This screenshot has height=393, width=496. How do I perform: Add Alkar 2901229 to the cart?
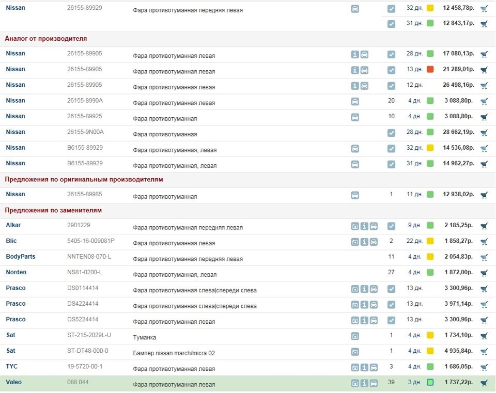(x=484, y=226)
